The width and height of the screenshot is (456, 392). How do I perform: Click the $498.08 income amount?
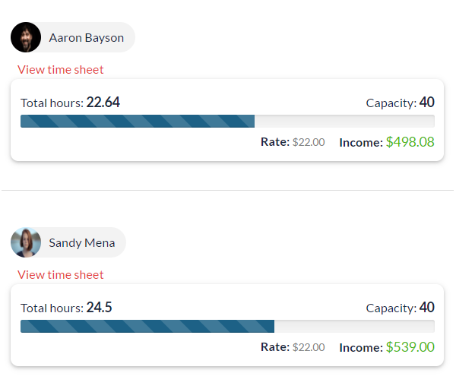410,142
